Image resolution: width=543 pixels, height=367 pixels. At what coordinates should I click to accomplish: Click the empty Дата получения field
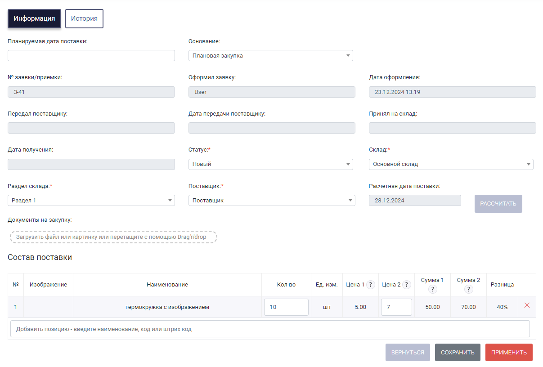(91, 164)
